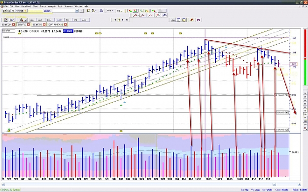This screenshot has height=192, width=308.
Task: Click the double-arrow expand button on toolbar
Action: (4, 11)
